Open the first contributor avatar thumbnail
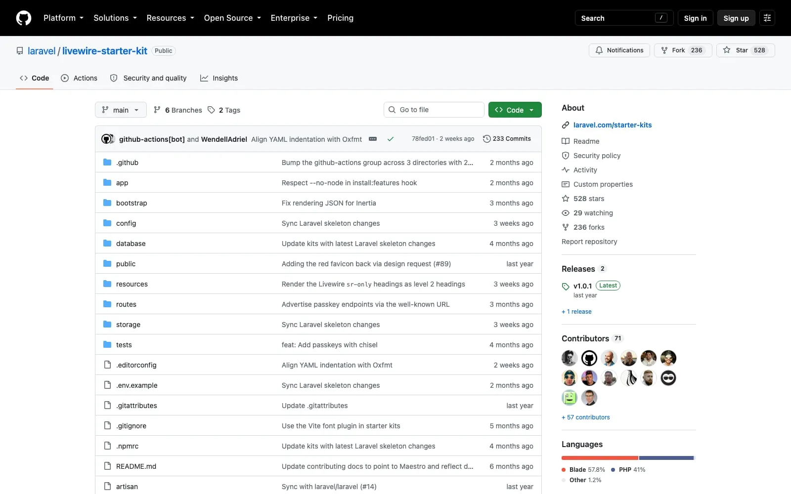 (570, 358)
